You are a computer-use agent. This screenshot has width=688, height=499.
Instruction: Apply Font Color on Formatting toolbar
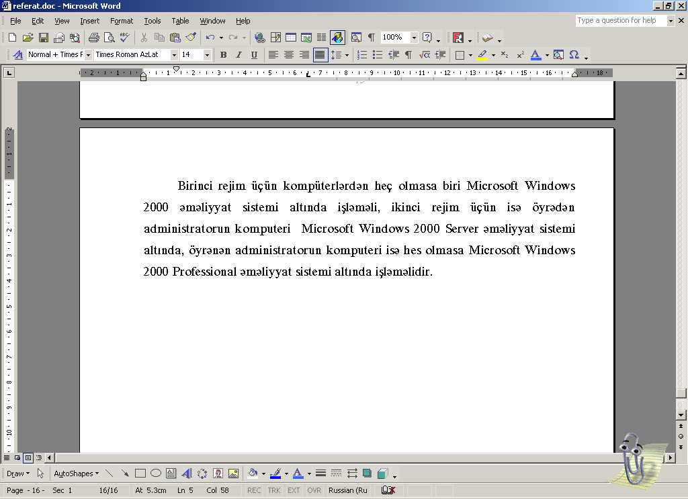(x=535, y=55)
